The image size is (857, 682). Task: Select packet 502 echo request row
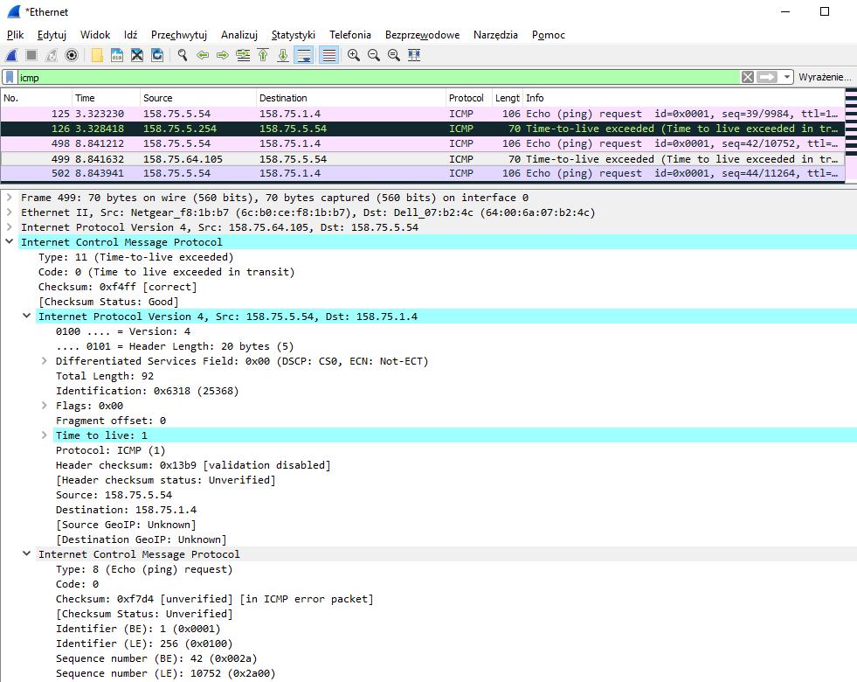tap(423, 173)
